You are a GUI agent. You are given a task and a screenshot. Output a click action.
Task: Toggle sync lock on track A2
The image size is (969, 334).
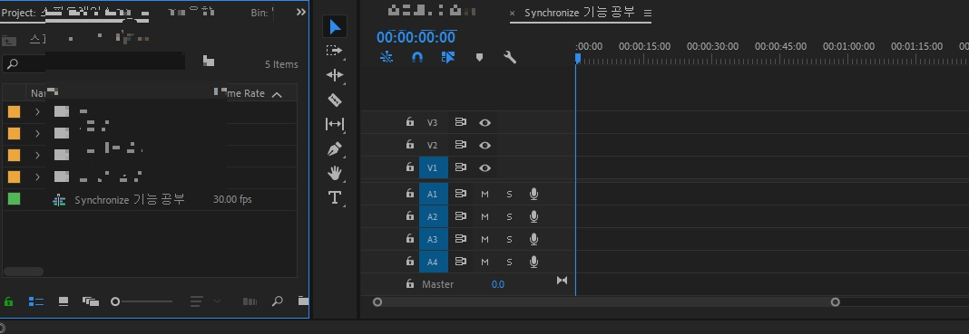point(460,216)
